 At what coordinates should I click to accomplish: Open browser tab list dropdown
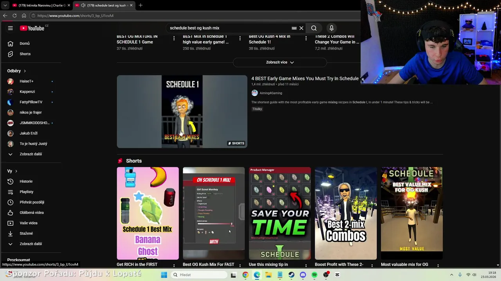pyautogui.click(x=5, y=5)
